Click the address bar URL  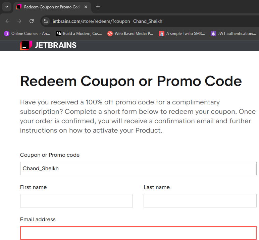[107, 21]
